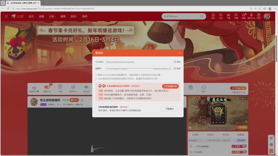Open the hamburger menu in Douyu header
The image size is (278, 156).
[6, 16]
